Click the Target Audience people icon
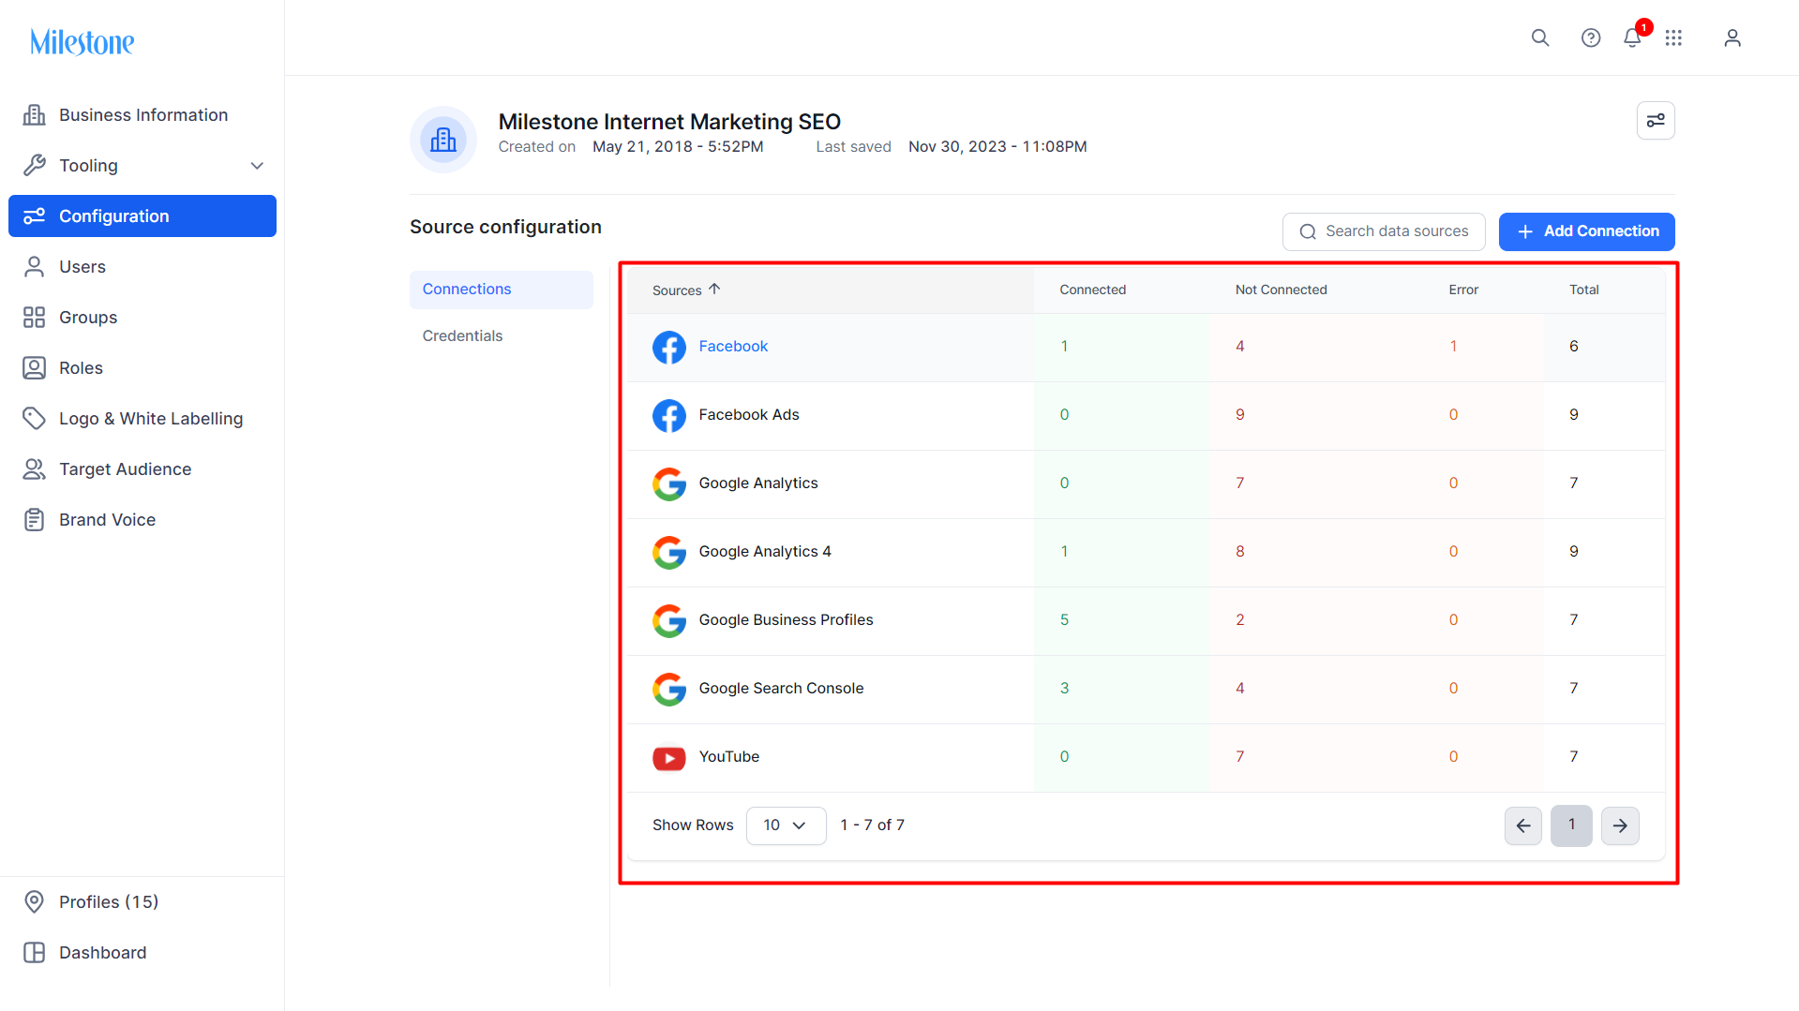 tap(35, 469)
